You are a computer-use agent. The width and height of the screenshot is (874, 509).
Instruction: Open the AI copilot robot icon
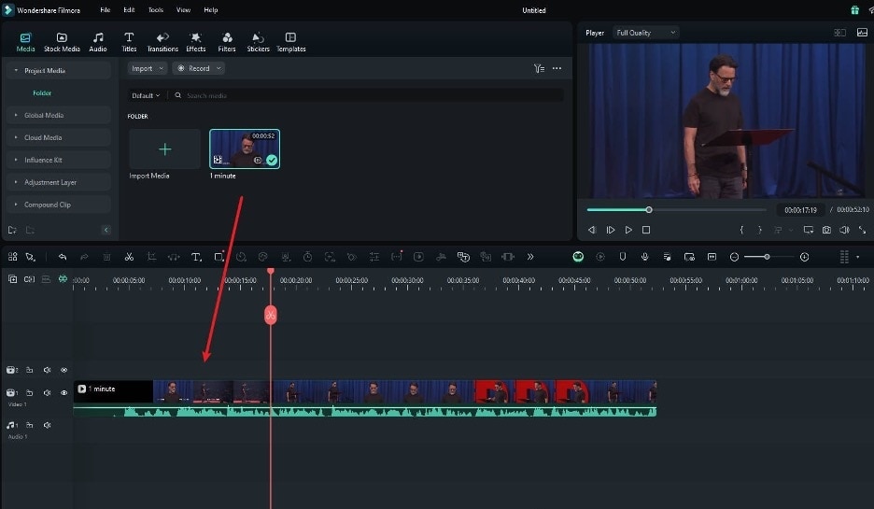pos(578,257)
